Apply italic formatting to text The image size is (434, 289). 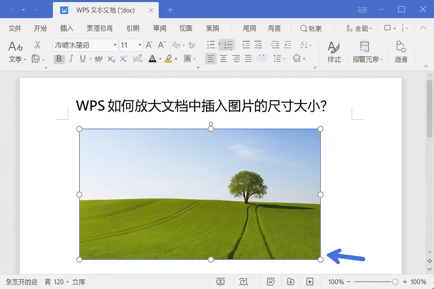click(x=71, y=59)
